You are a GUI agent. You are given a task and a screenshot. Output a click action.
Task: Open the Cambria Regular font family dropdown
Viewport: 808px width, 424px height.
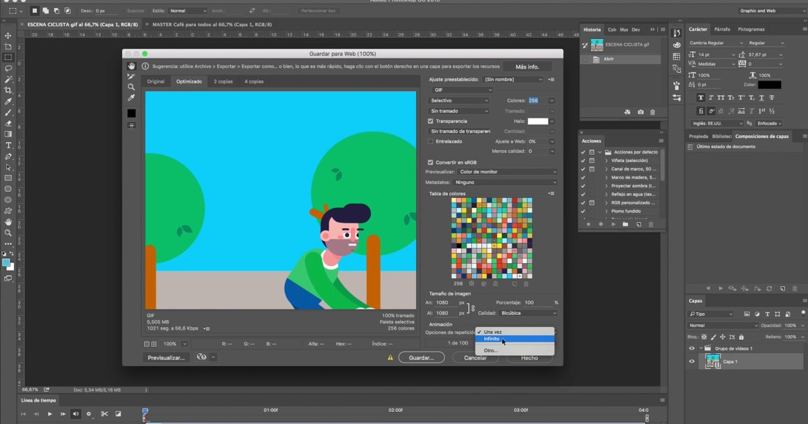(716, 42)
